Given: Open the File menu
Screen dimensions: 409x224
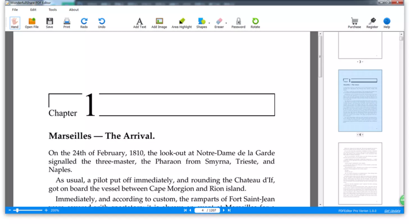Looking at the screenshot, I should pos(15,10).
